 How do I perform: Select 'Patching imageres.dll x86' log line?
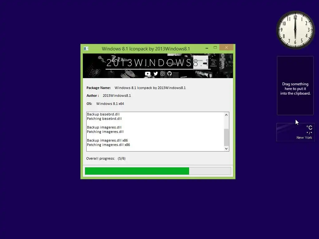click(x=108, y=145)
